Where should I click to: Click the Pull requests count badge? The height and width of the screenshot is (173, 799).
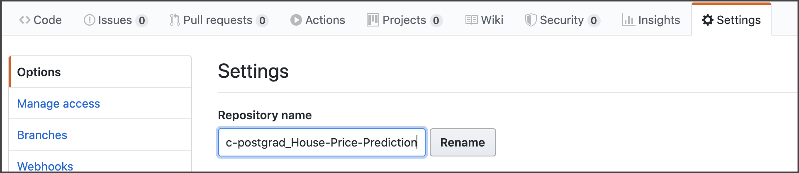262,20
